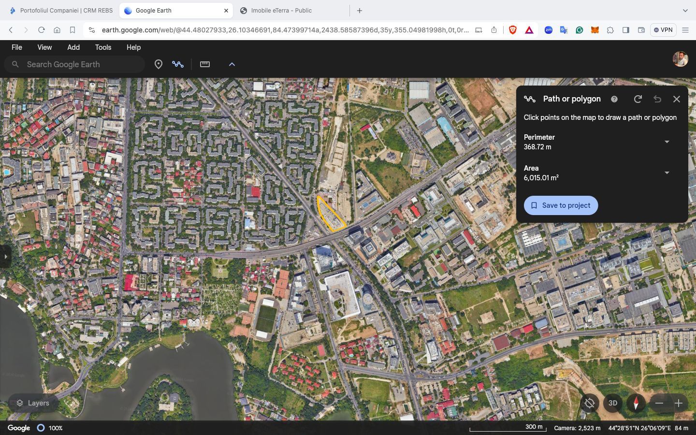The width and height of the screenshot is (696, 435).
Task: Select the path or polygon drawing tool
Action: coord(178,64)
